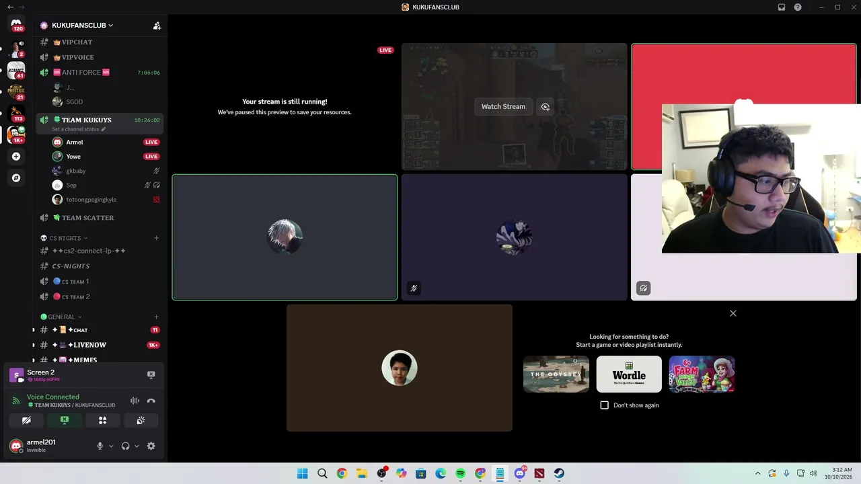Open the cs2-connect-ip channel
The height and width of the screenshot is (484, 861).
click(100, 251)
